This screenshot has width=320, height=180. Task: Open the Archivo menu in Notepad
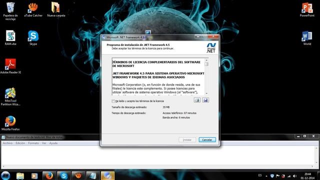(8, 143)
